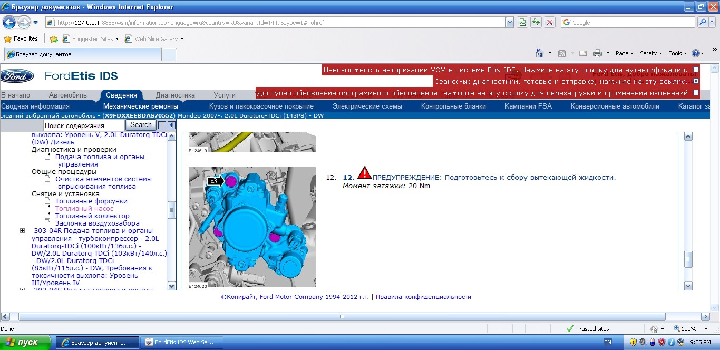Viewport: 720px width, 350px height.
Task: Close the VCM authorization notification
Action: pyautogui.click(x=696, y=70)
